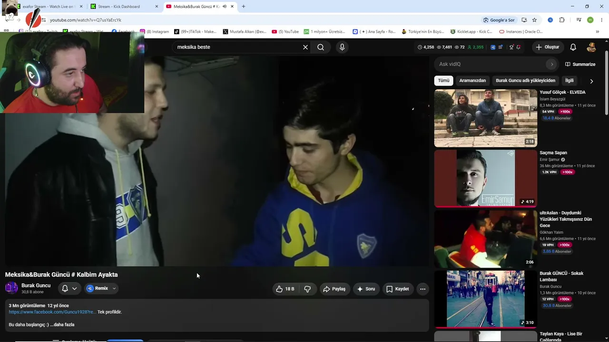Click the vidIQ browser extension icon
Screen dimensions: 609x342
click(550, 20)
